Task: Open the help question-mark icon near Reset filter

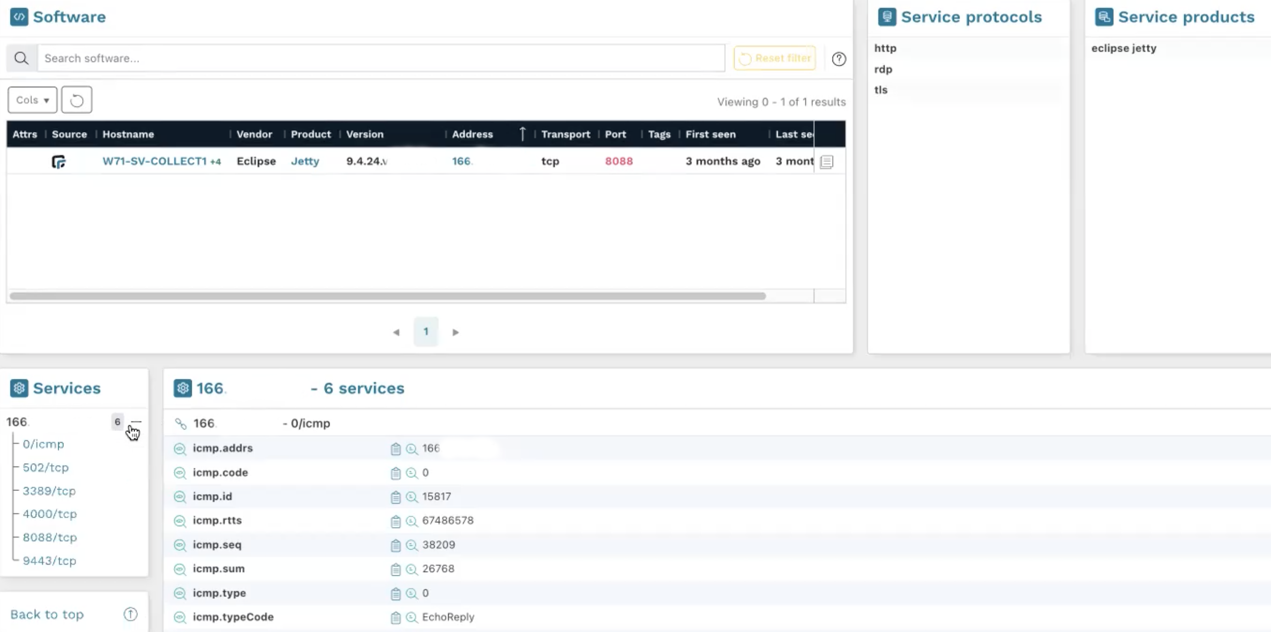Action: [x=839, y=59]
